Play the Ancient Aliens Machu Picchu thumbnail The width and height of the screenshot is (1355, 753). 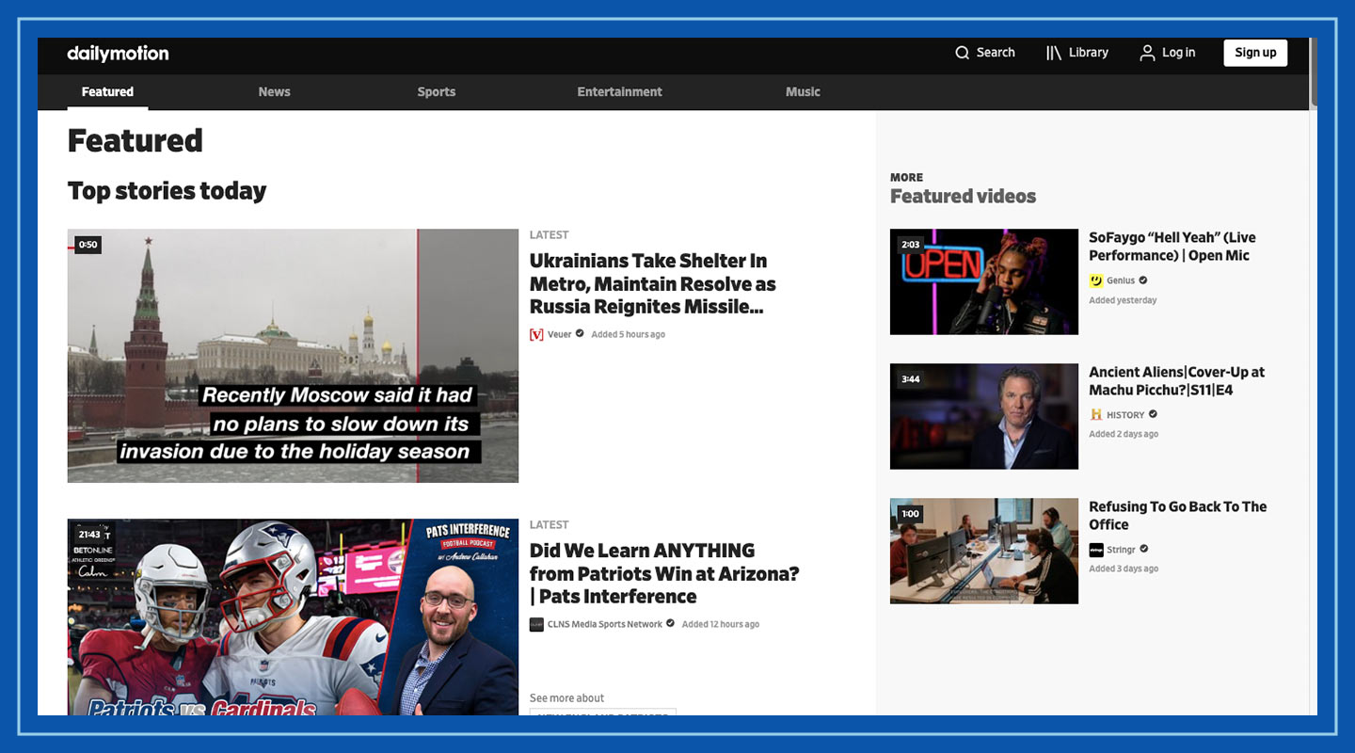pyautogui.click(x=983, y=416)
